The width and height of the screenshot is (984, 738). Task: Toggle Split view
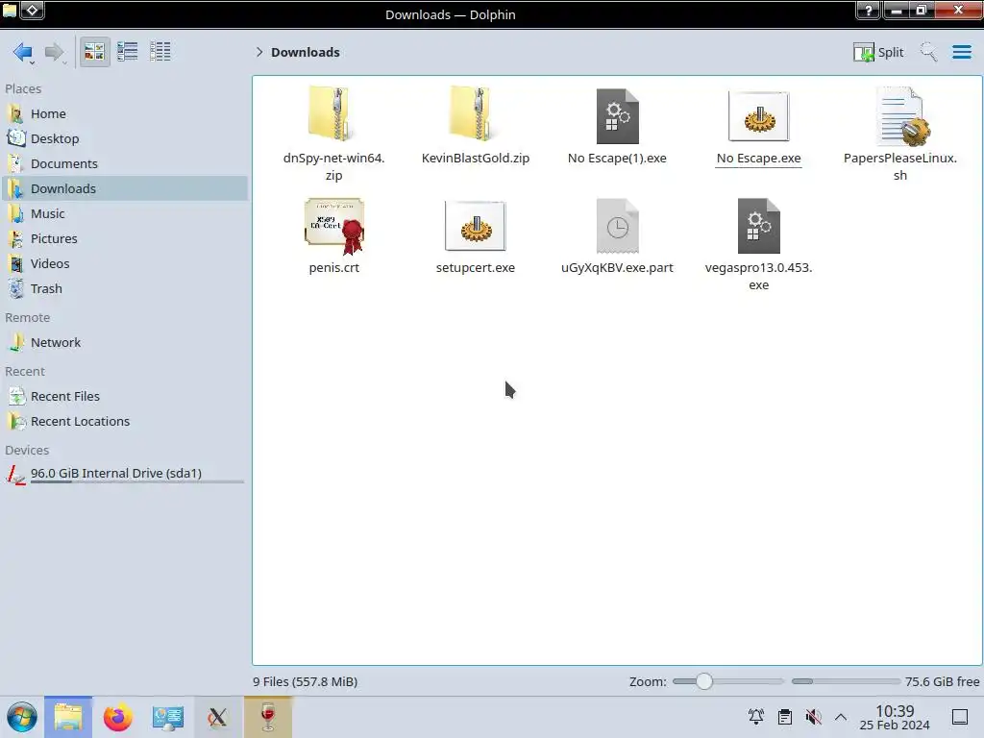tap(878, 52)
